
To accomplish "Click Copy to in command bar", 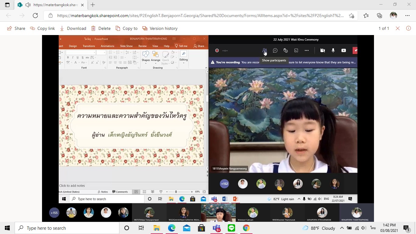I will coord(126,28).
